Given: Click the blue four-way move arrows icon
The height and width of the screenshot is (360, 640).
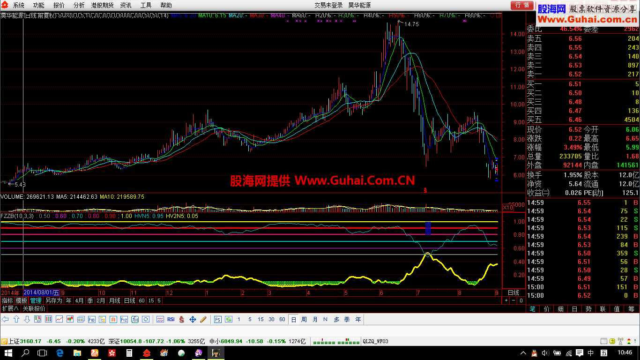Looking at the screenshot, I should pyautogui.click(x=193, y=319).
